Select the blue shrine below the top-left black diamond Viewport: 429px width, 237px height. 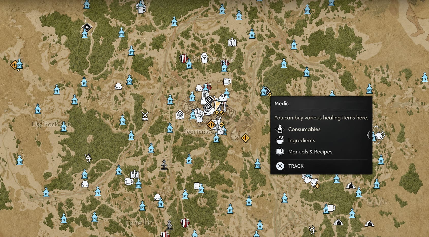pyautogui.click(x=85, y=33)
